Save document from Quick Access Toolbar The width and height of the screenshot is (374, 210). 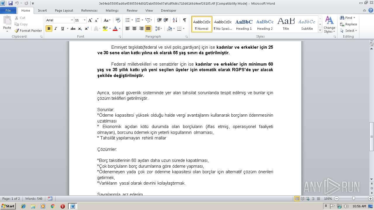pyautogui.click(x=11, y=3)
